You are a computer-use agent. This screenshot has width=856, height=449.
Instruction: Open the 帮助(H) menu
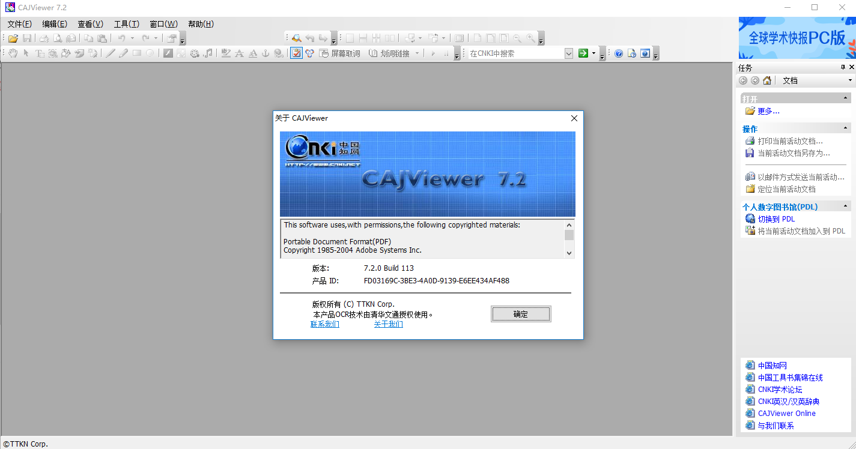201,24
